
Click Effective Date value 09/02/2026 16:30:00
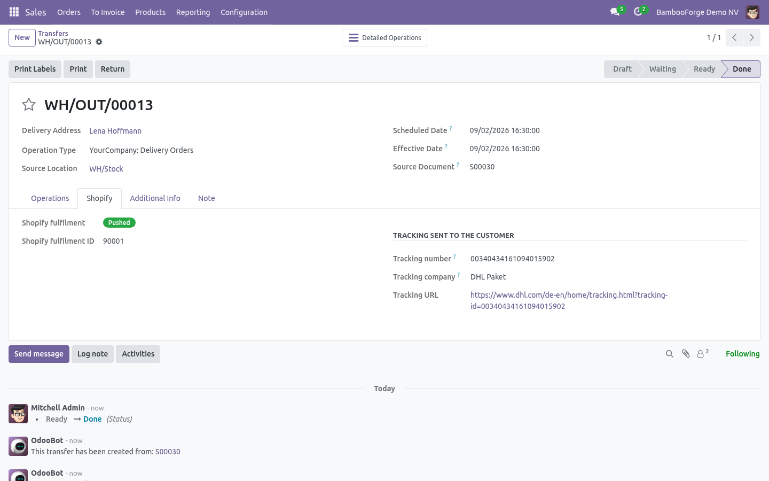click(x=505, y=149)
